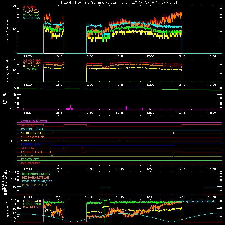Viewport: 225px width, 225px height.
Task: Select the 12:30 tick under the GOES panel
Action: pos(89,113)
